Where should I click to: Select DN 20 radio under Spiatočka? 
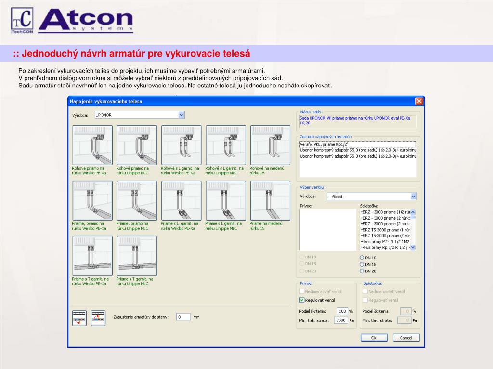point(362,271)
